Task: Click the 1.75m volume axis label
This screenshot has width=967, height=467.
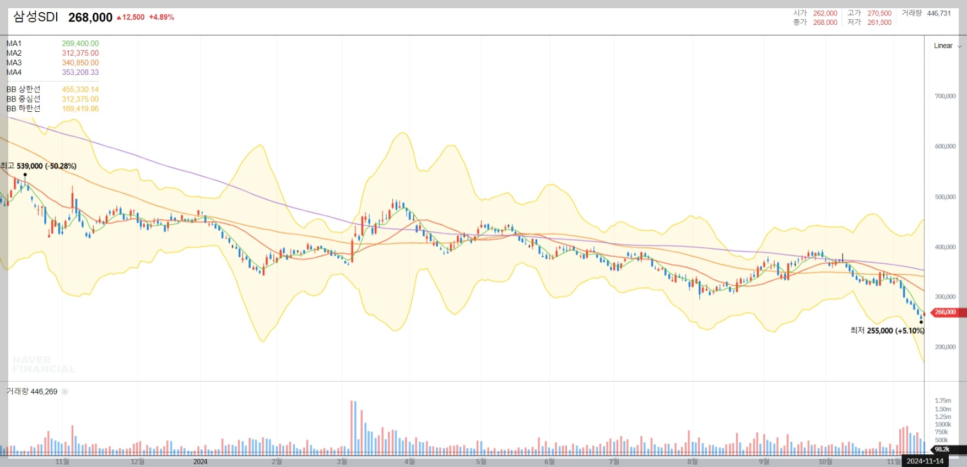Action: (943, 401)
